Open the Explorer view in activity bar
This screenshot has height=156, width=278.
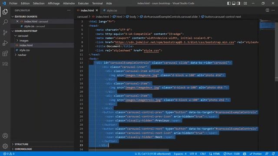[x=5, y=12]
